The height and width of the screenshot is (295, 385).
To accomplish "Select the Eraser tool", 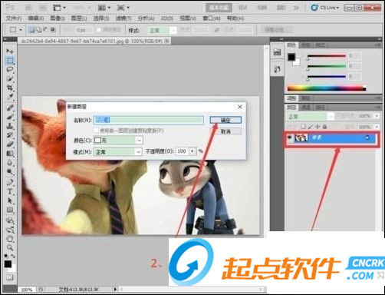I will [x=10, y=144].
